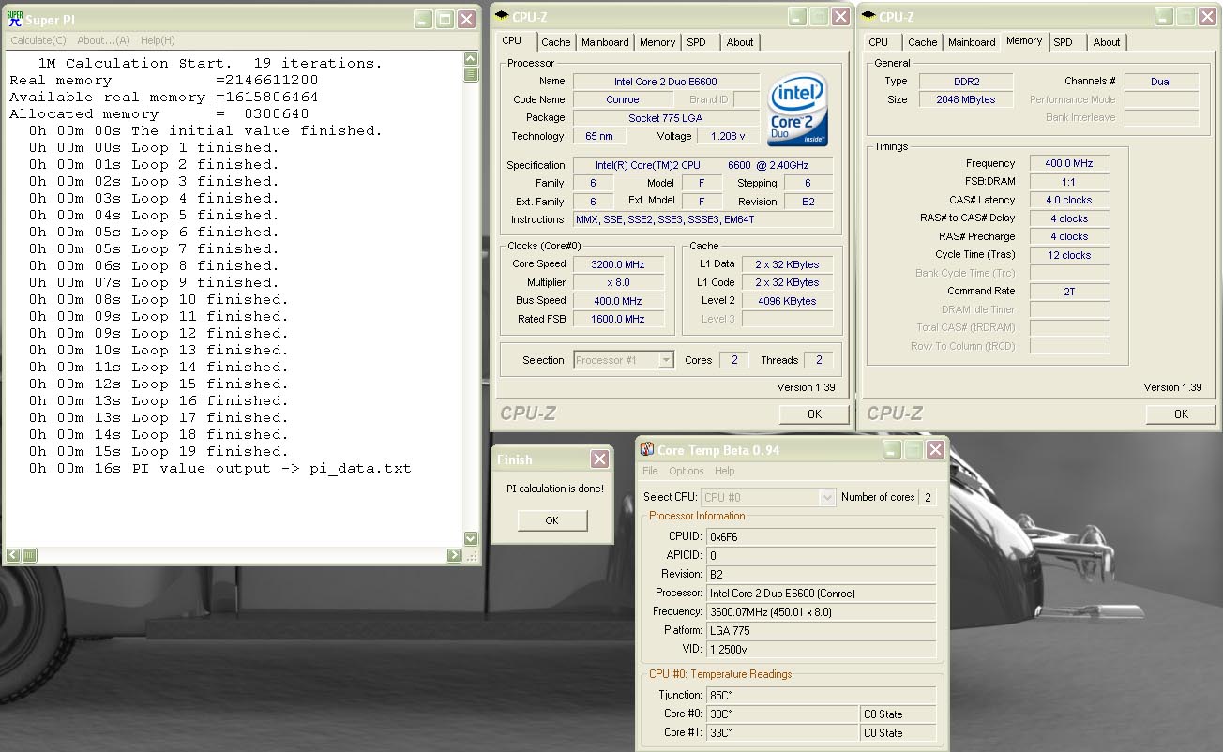
Task: Switch to About tab in left CPU-Z
Action: [x=740, y=42]
